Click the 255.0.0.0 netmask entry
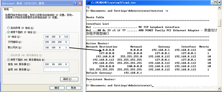Image resolution: width=222 pixels, height=92 pixels. [x=134, y=53]
